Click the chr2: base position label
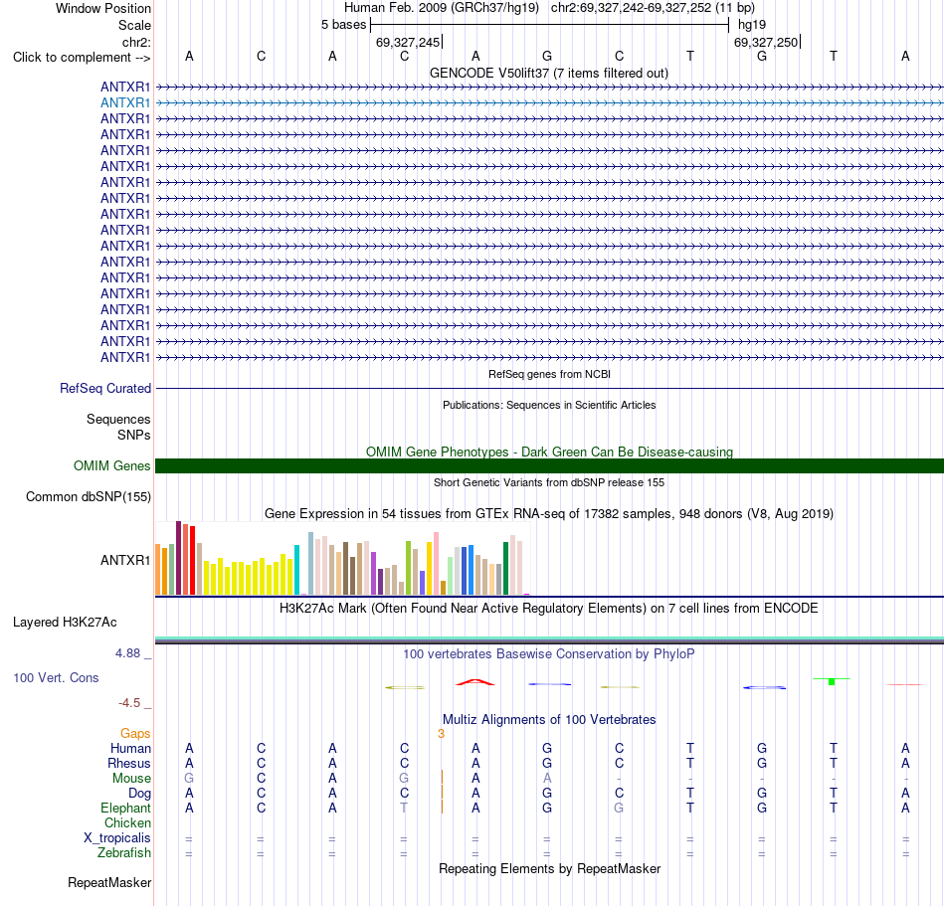 click(x=136, y=42)
